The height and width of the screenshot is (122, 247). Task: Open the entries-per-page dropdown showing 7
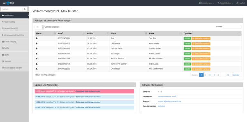40,27
